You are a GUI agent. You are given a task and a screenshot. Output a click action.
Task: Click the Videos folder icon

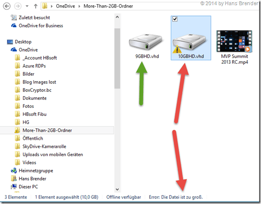point(17,162)
